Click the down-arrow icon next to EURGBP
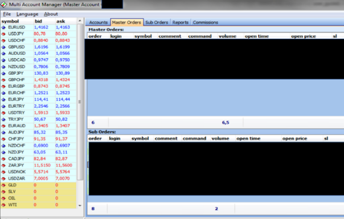 pos(3,87)
